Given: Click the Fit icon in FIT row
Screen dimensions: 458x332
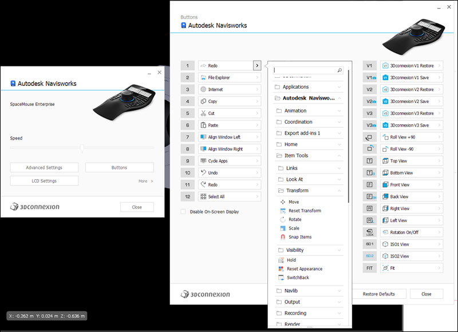Looking at the screenshot, I should [x=385, y=268].
